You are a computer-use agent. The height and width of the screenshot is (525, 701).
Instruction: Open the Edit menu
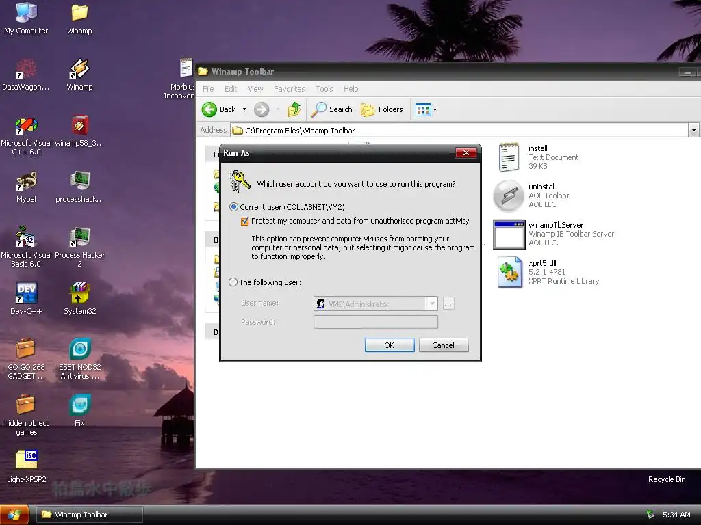tap(231, 89)
